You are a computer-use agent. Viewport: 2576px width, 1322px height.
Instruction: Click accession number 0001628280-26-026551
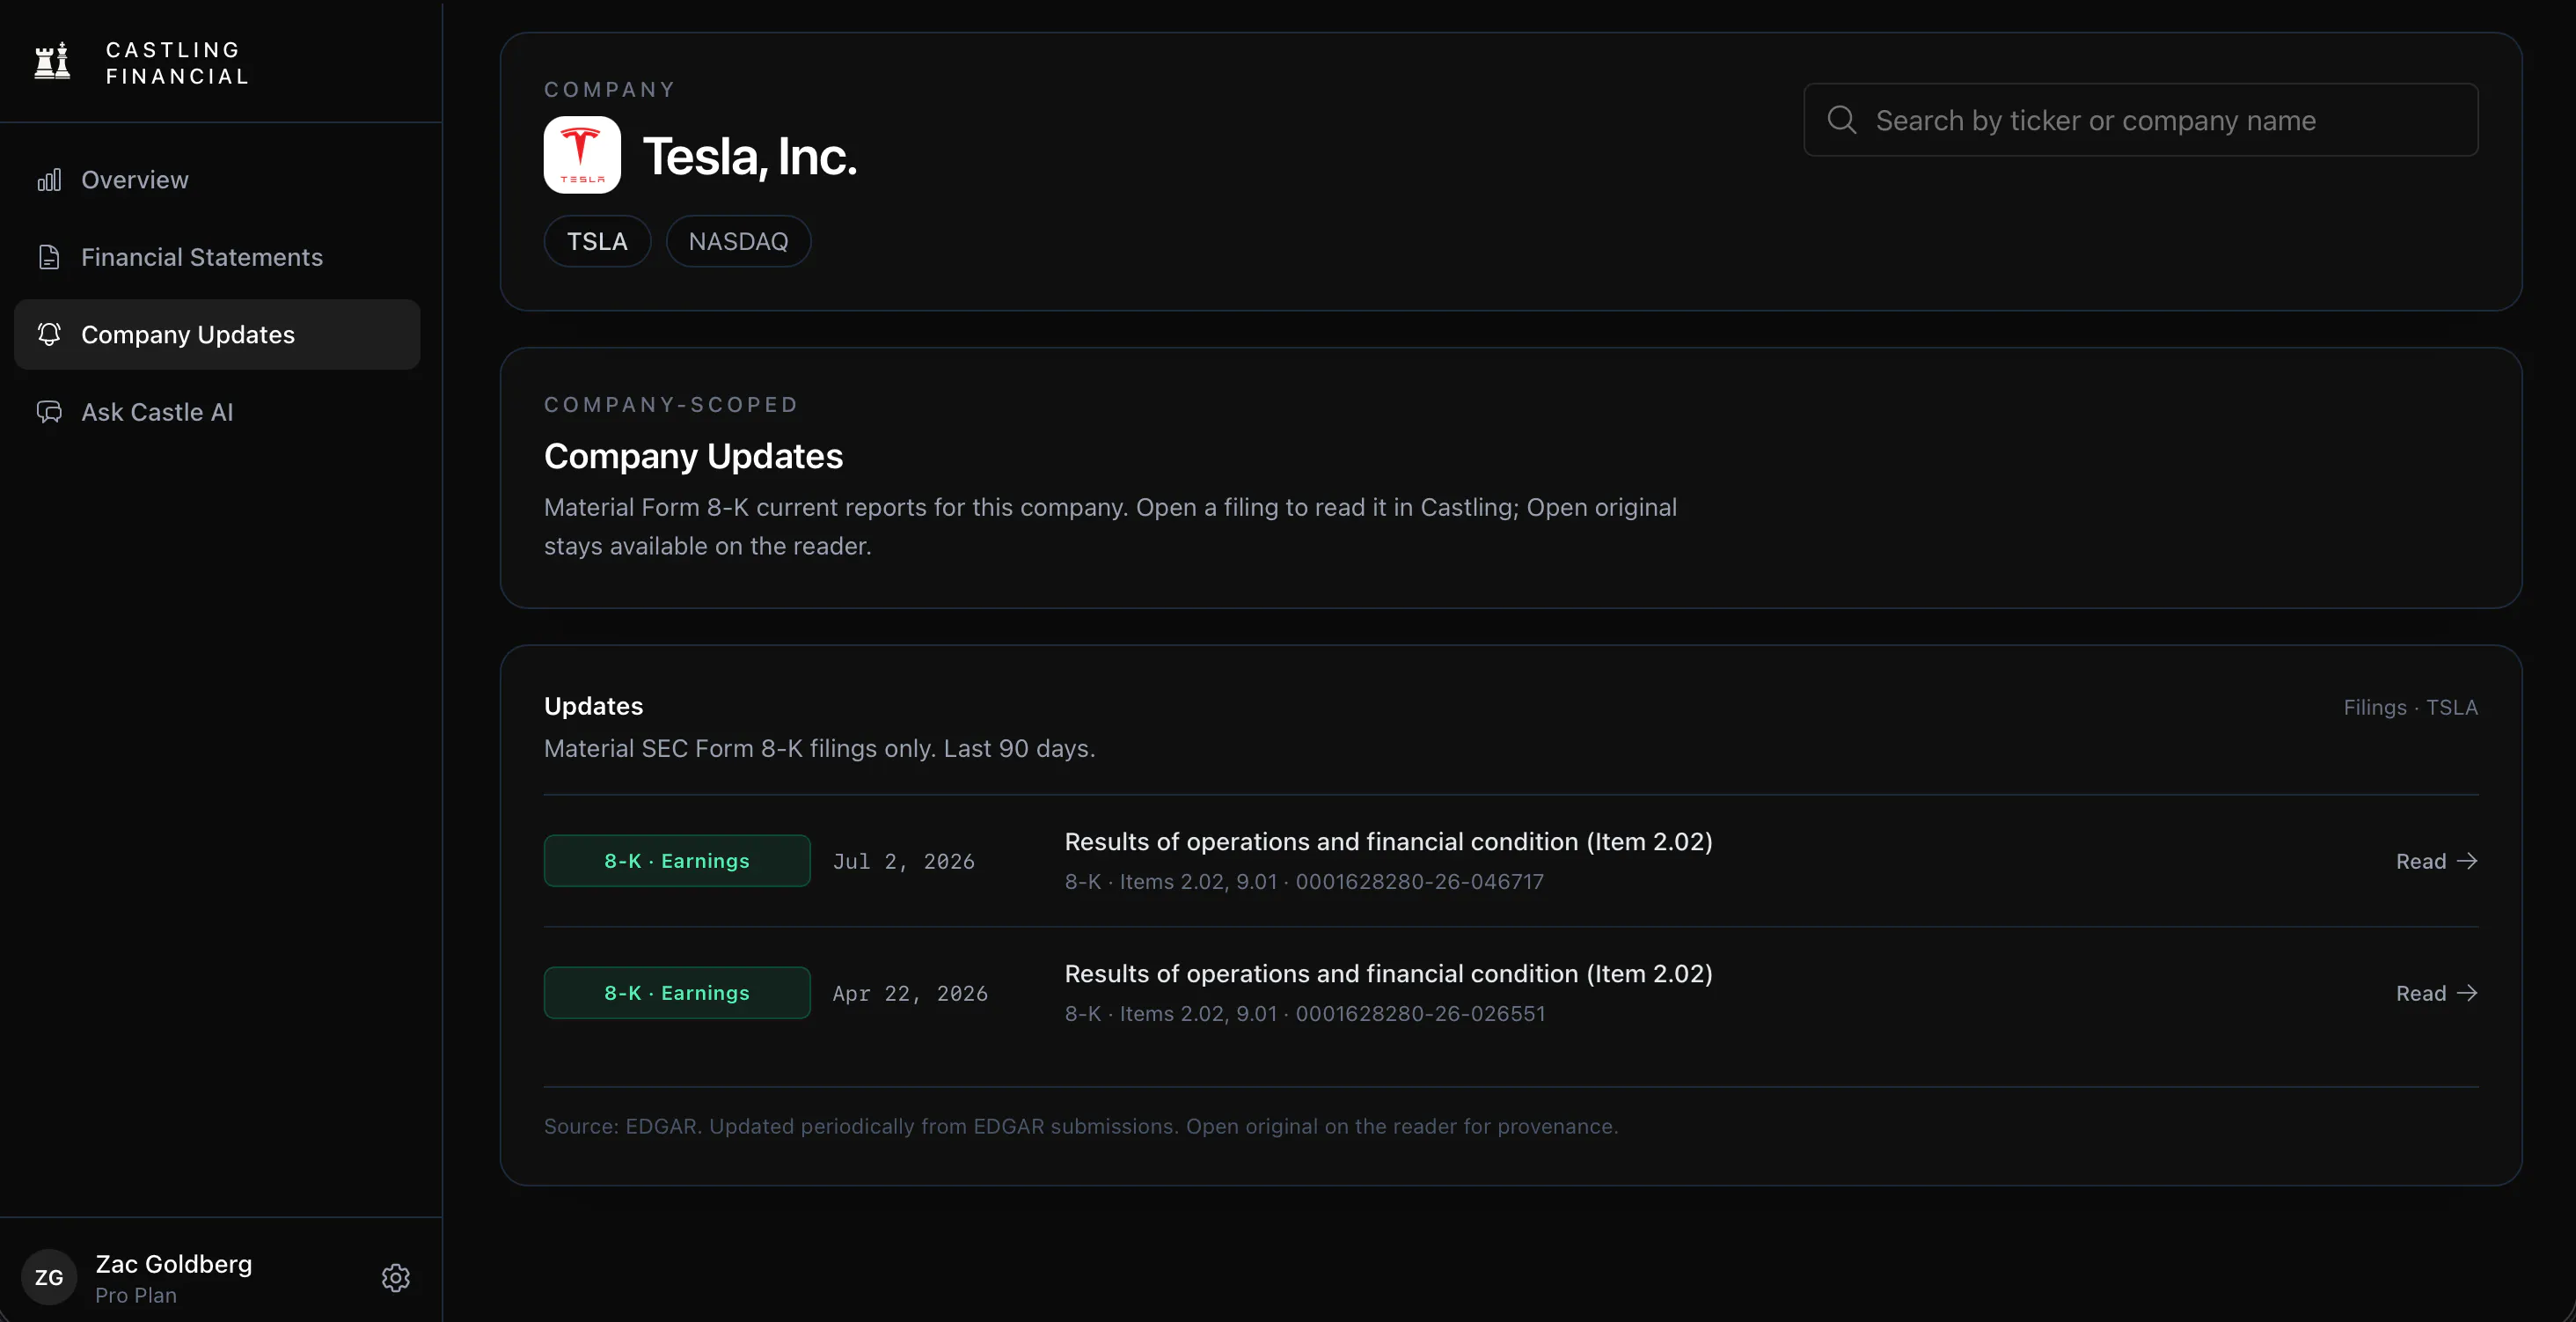[x=1421, y=1014]
